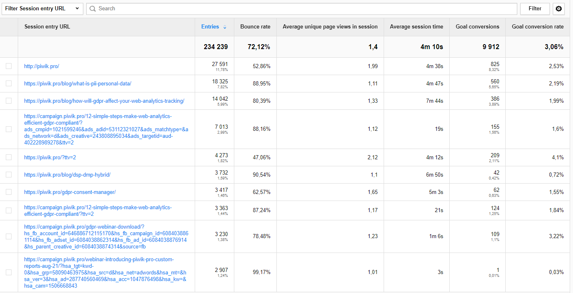Click the Entries sort arrow icon
Screen dimensions: 573x293
point(225,27)
